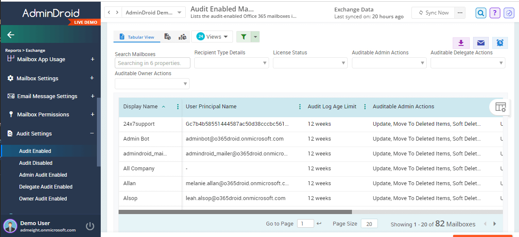
Task: Select the Admin Audit Enabled report
Action: click(x=43, y=175)
